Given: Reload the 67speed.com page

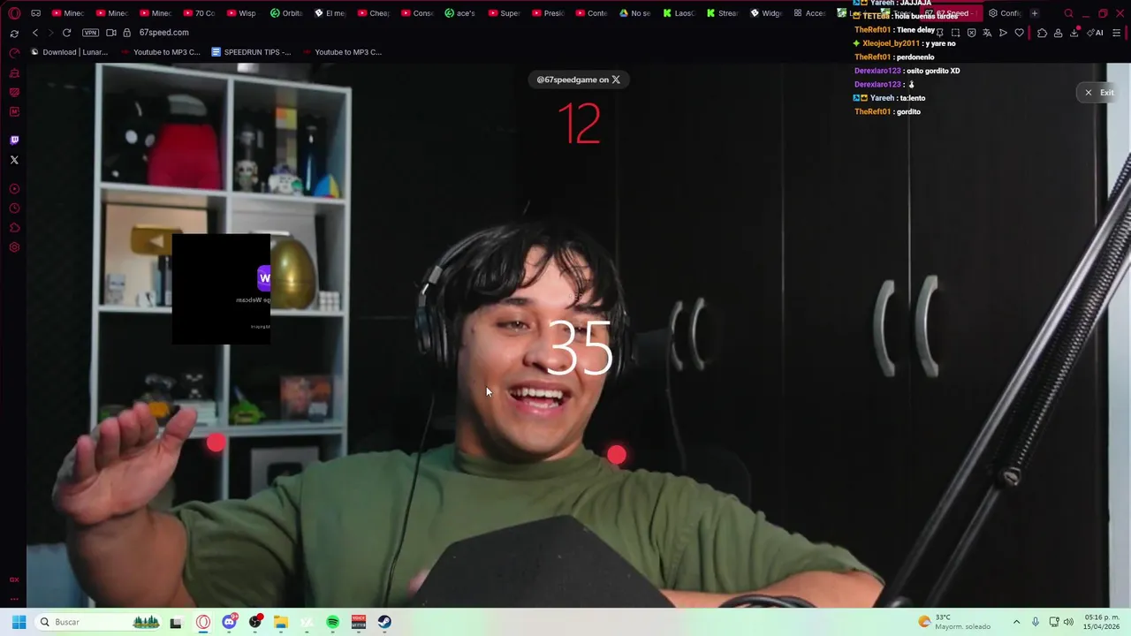Looking at the screenshot, I should [66, 33].
